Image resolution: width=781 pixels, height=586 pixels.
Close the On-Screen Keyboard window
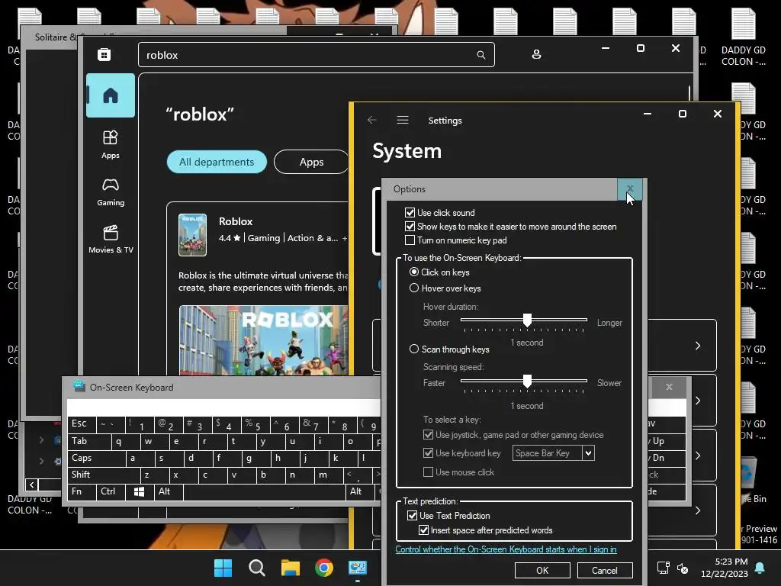pyautogui.click(x=669, y=387)
